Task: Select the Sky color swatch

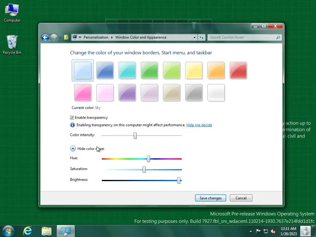Action: point(83,70)
